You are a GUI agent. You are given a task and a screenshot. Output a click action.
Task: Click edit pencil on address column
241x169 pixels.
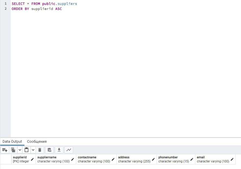click(153, 159)
